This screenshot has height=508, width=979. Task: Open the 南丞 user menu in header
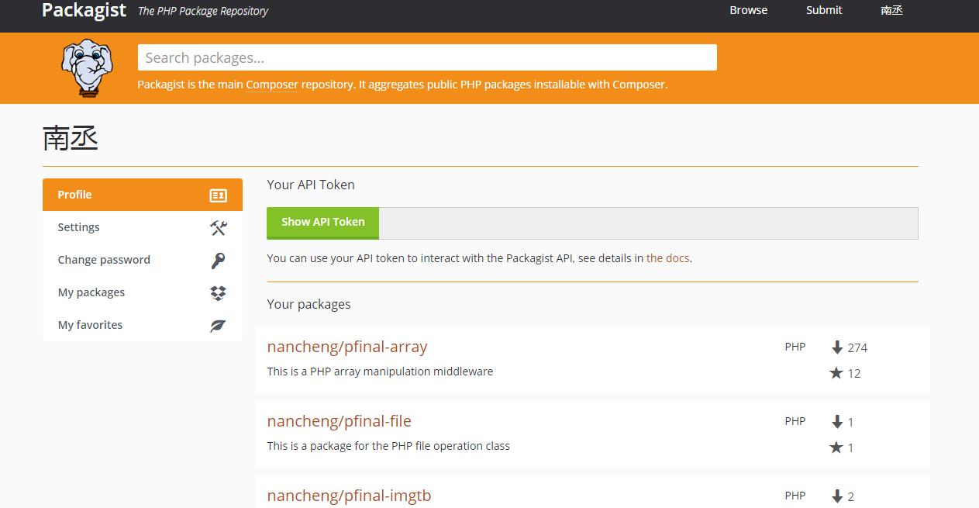coord(892,10)
